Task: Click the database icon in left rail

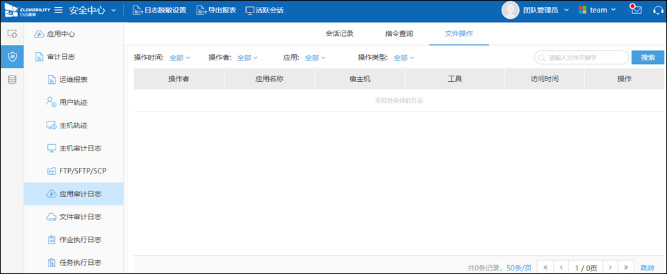Action: [13, 80]
